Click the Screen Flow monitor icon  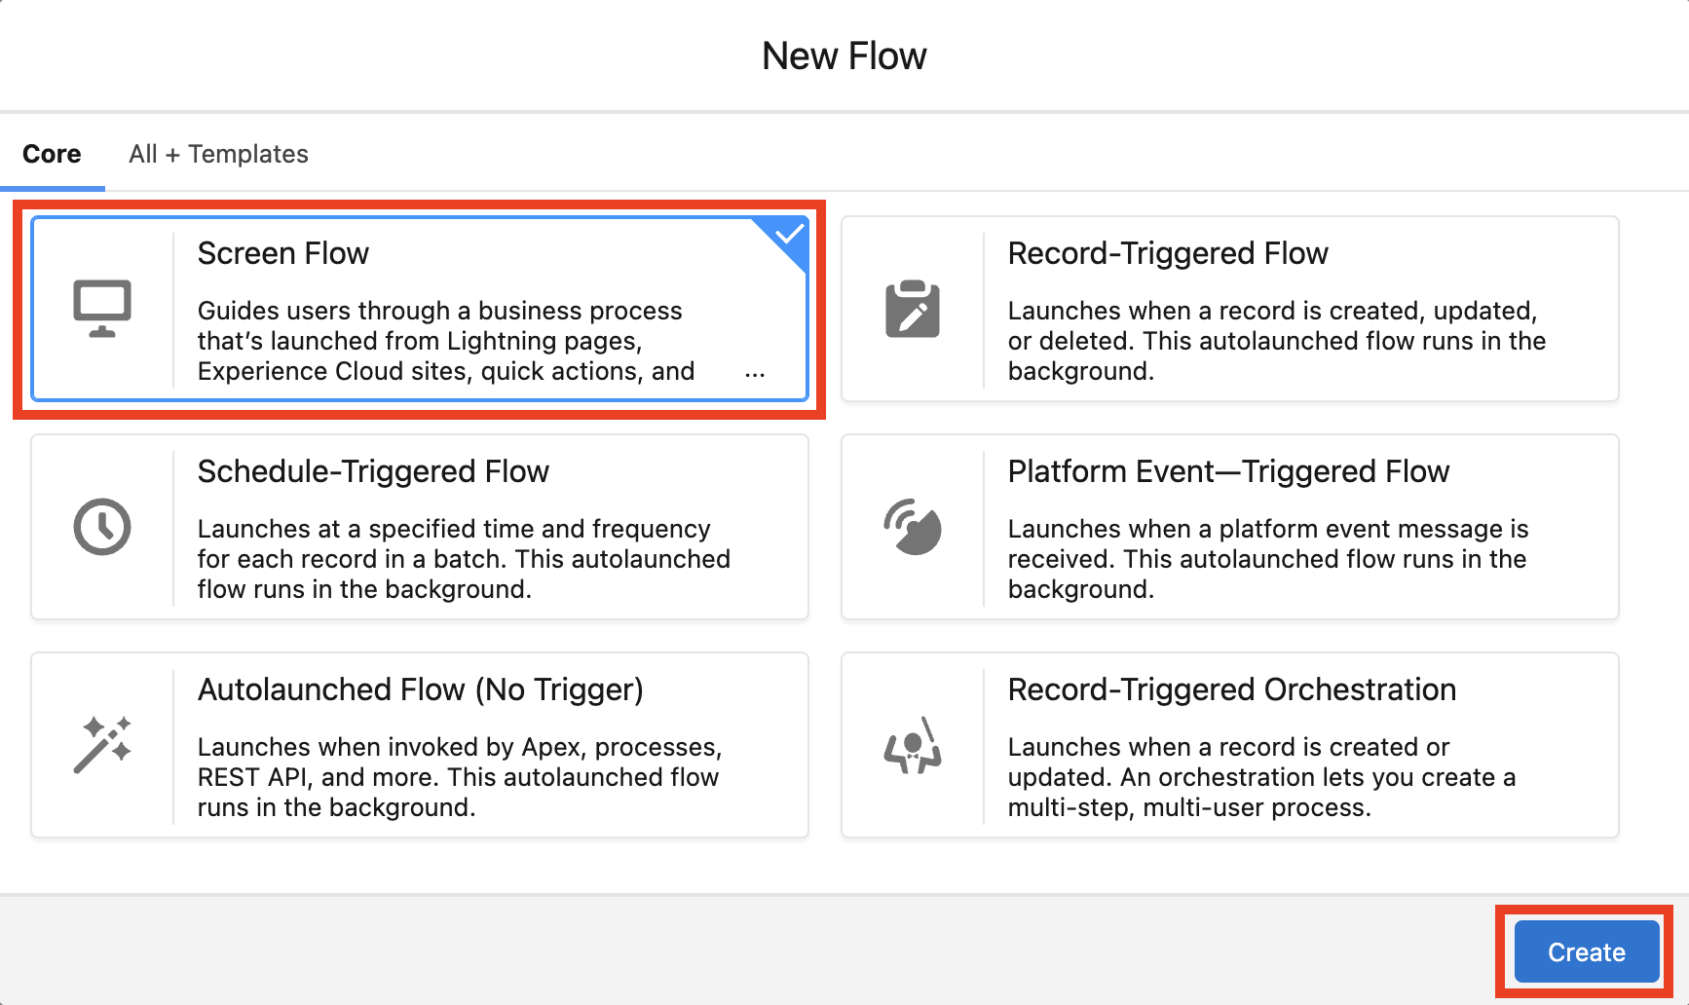[x=102, y=309]
